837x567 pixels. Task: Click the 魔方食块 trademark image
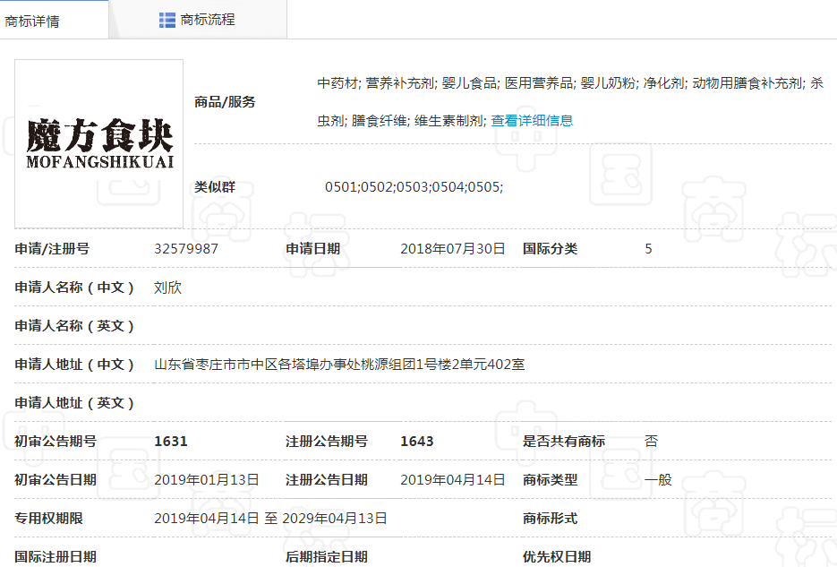(x=99, y=143)
